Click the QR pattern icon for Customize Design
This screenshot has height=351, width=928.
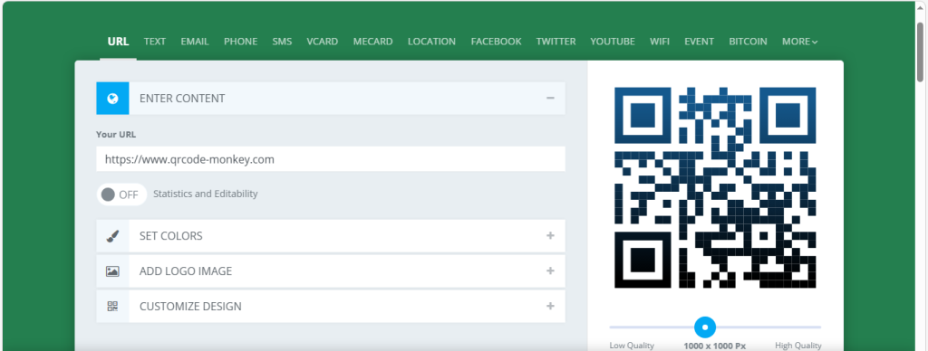click(112, 306)
